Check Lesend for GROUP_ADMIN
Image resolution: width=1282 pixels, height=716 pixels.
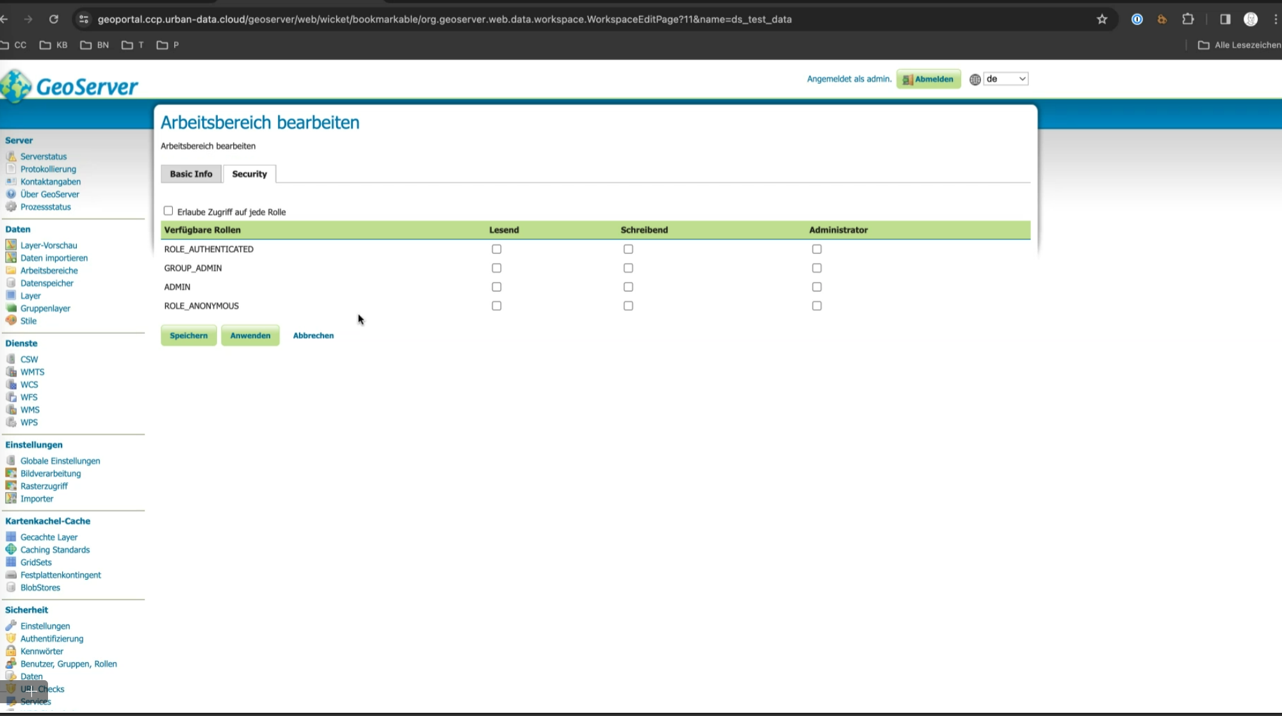pos(496,268)
